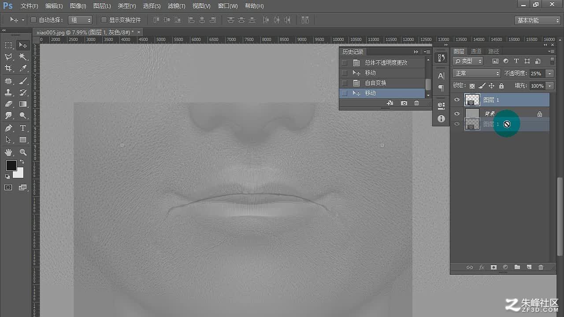Toggle lock all

pyautogui.click(x=501, y=86)
